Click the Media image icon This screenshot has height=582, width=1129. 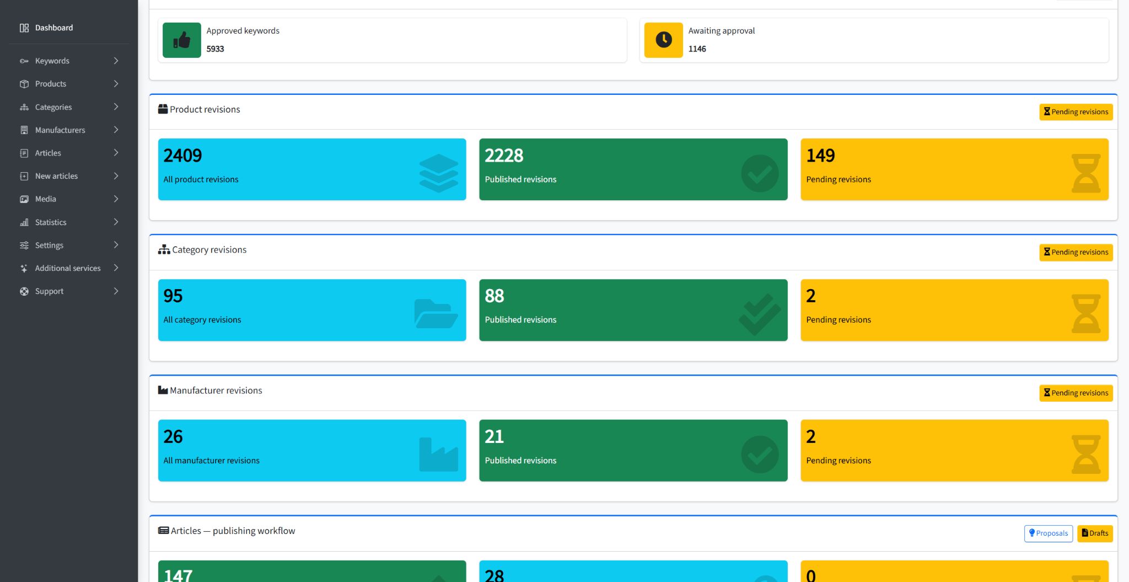click(x=24, y=199)
